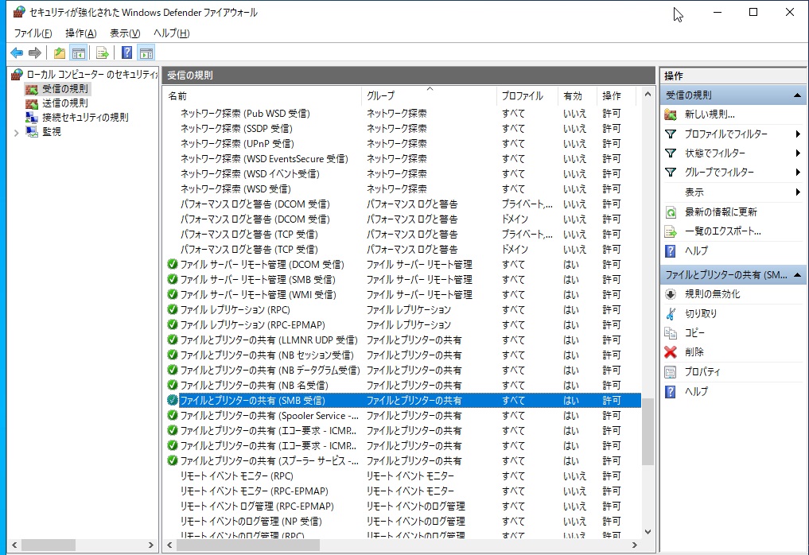Select ファイルとプリンターの共有 (LLMNR UDP 受信) rule
Viewport: 809px width, 555px height.
(x=403, y=340)
